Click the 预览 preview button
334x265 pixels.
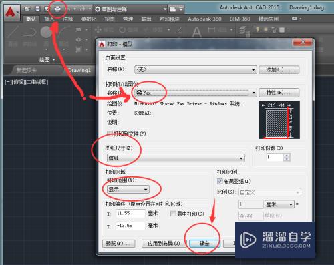[119, 244]
